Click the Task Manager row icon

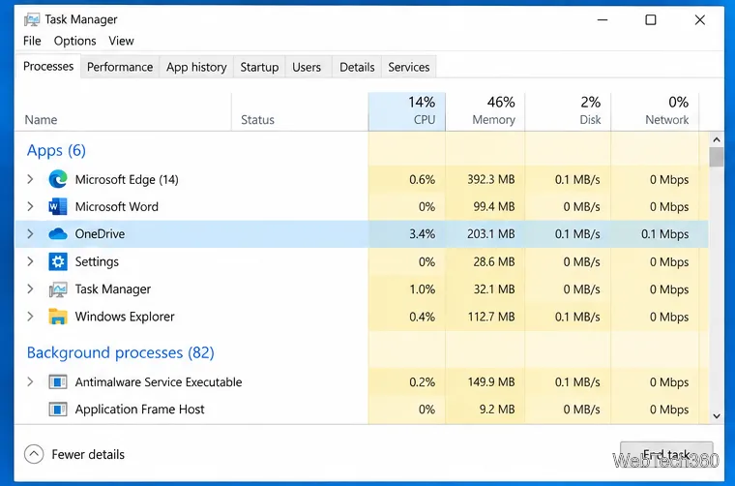(x=58, y=289)
